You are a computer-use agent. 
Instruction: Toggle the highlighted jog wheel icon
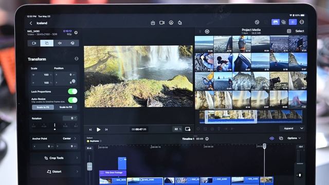[293, 22]
